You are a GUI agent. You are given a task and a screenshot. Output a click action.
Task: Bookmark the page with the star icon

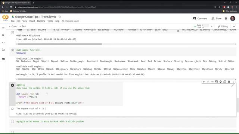219,7
